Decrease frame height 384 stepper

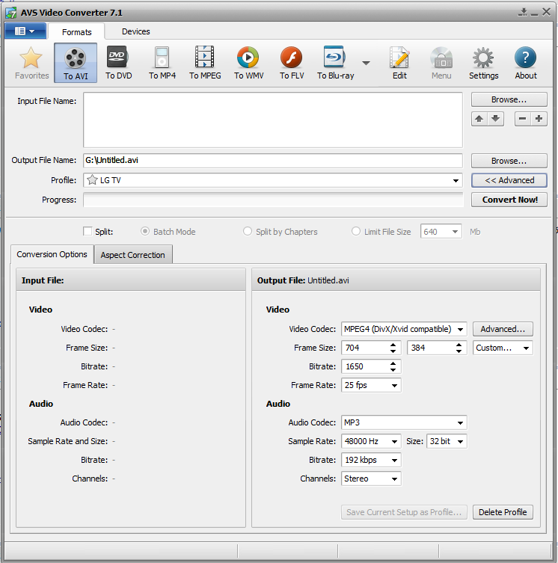(x=459, y=351)
